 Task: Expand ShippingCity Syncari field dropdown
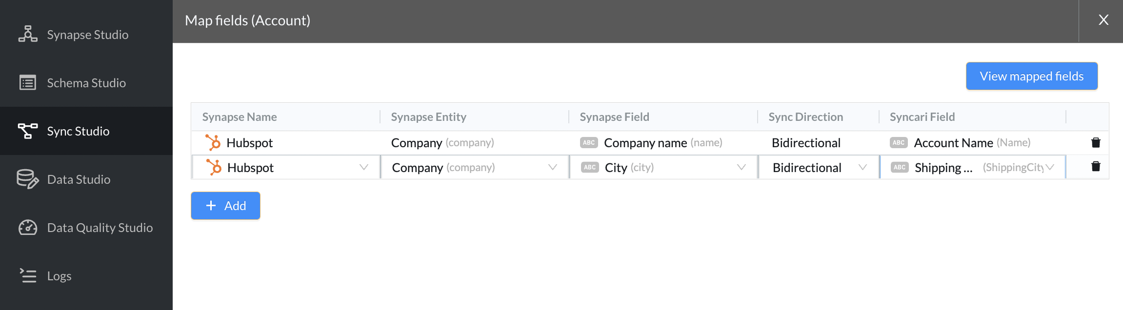coord(1050,167)
